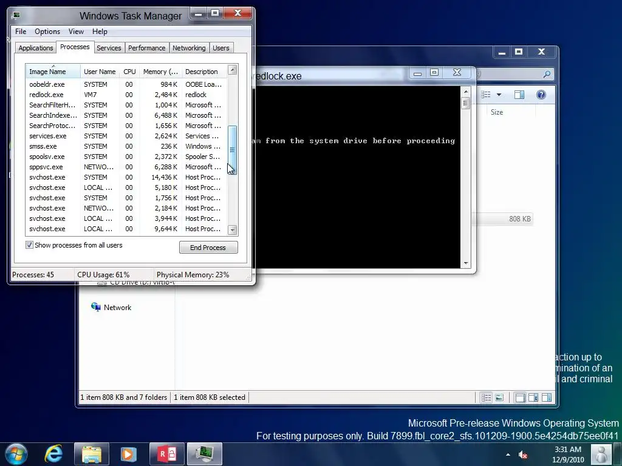The width and height of the screenshot is (622, 466).
Task: Click the user tile icon in taskbar corner
Action: click(601, 454)
